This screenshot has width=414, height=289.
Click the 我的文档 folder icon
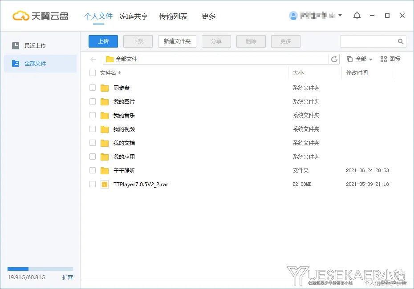tap(105, 143)
